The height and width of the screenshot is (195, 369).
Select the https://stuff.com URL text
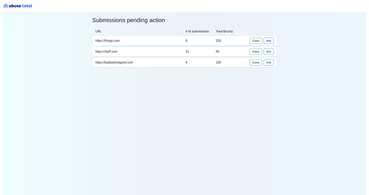107,52
